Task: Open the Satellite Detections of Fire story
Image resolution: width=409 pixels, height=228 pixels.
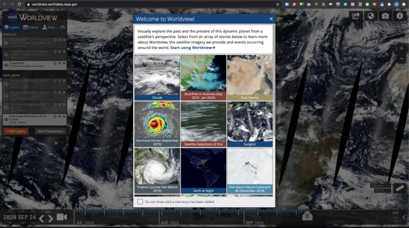Action: pyautogui.click(x=203, y=124)
